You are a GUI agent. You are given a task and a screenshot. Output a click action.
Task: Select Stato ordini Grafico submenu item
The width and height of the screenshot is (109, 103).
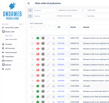tap(11, 39)
